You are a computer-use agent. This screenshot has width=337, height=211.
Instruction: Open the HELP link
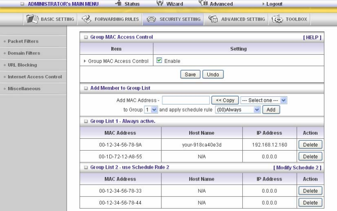312,37
